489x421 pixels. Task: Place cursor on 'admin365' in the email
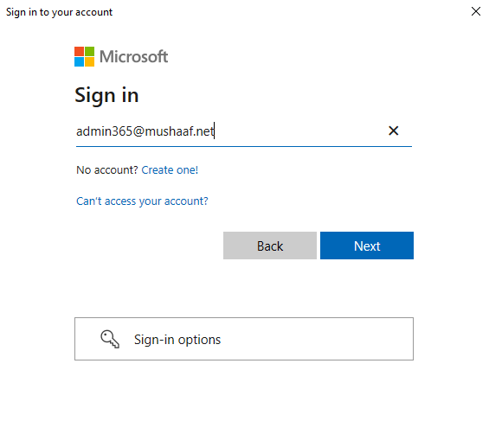pos(105,131)
